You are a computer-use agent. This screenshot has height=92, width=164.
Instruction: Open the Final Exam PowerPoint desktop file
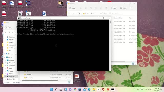[77, 78]
